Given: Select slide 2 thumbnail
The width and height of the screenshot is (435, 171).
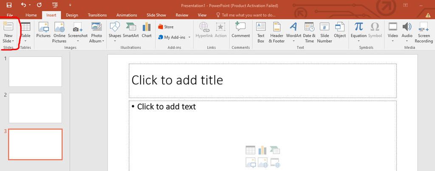Looking at the screenshot, I should [x=35, y=108].
